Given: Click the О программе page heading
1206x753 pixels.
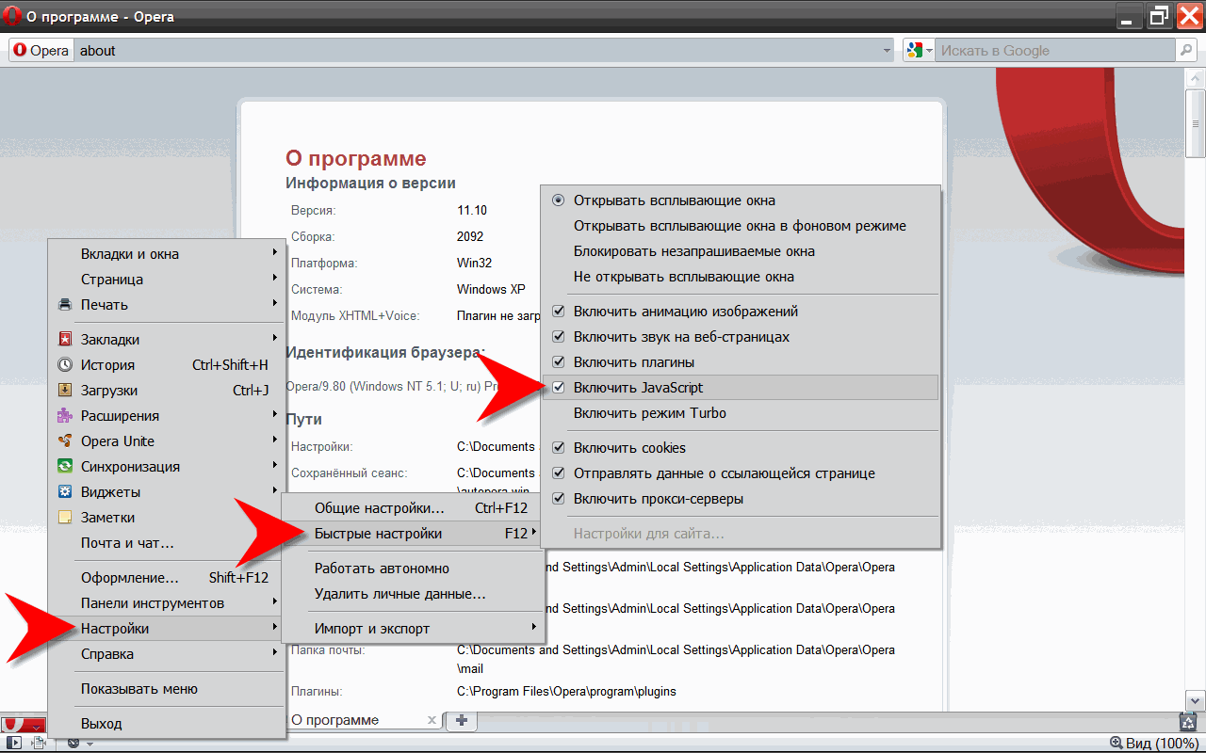Looking at the screenshot, I should pyautogui.click(x=356, y=159).
